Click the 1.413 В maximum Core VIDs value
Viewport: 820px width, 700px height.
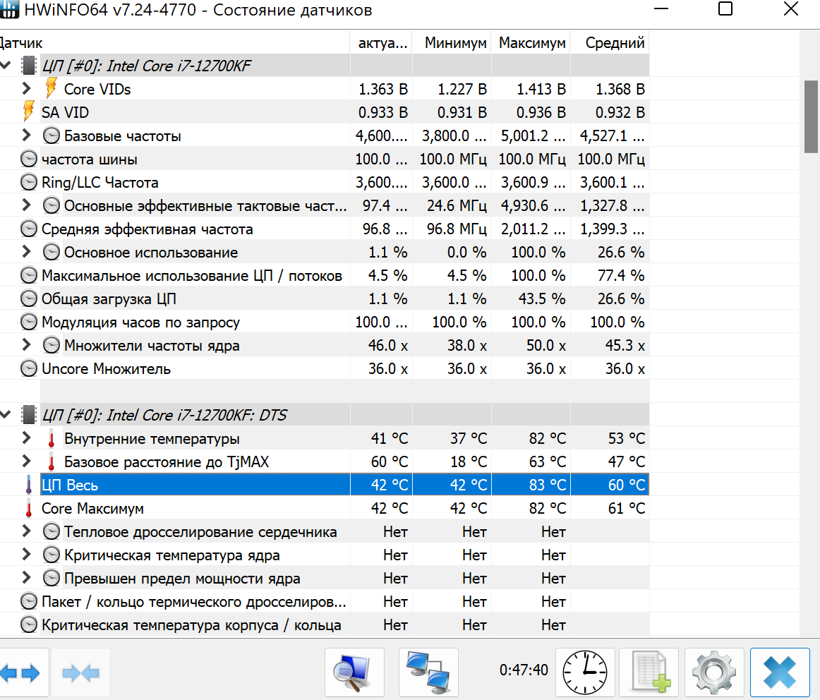(541, 89)
